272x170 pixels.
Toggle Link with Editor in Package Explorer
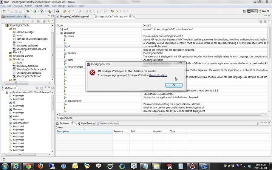(48, 21)
